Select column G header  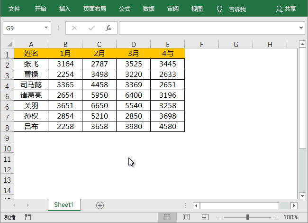pyautogui.click(x=236, y=44)
